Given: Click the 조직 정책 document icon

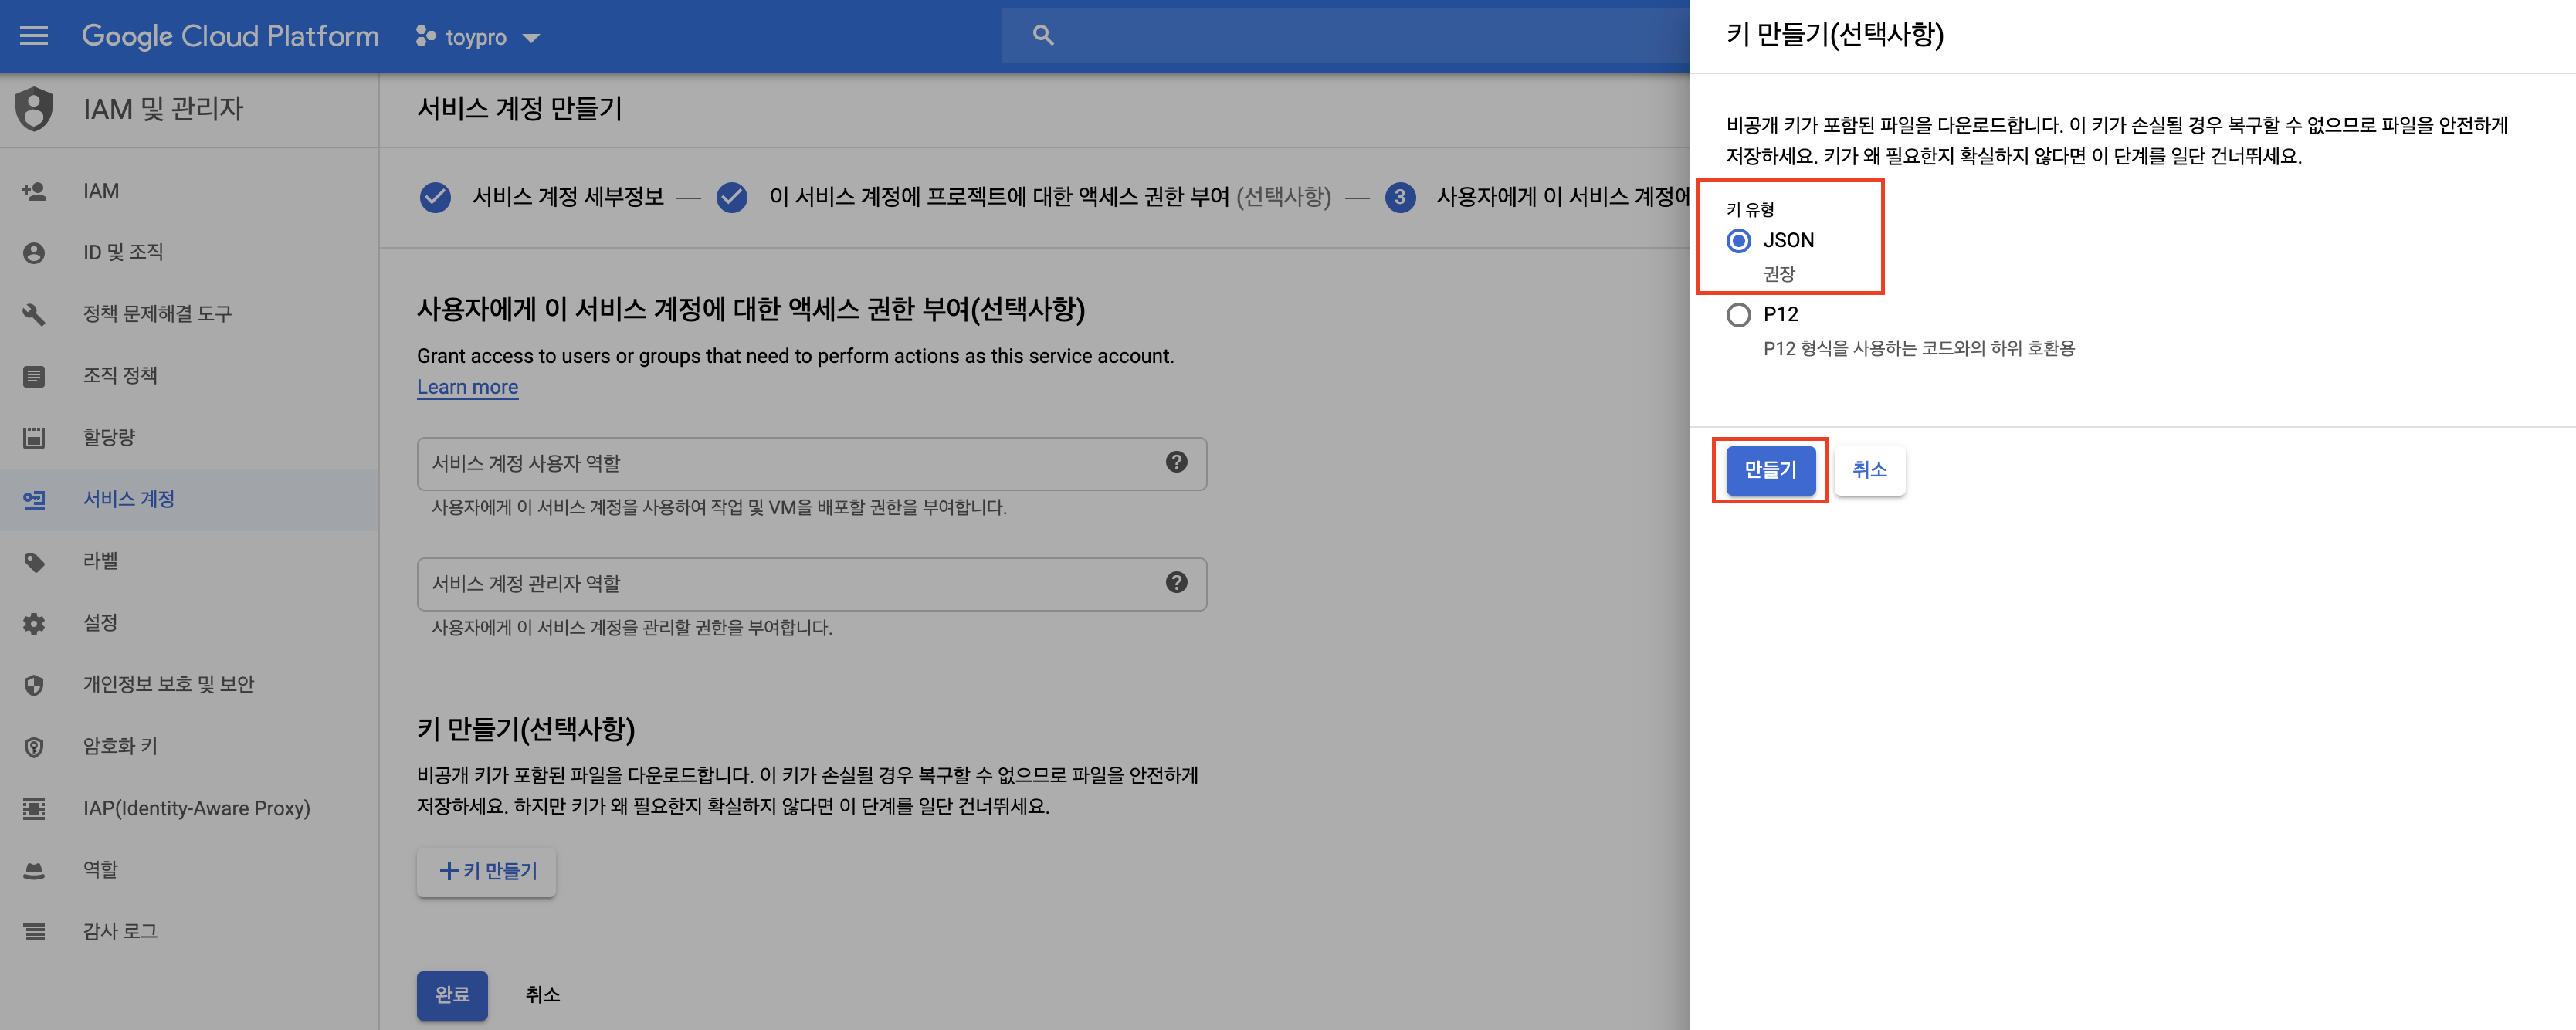Looking at the screenshot, I should click(34, 376).
